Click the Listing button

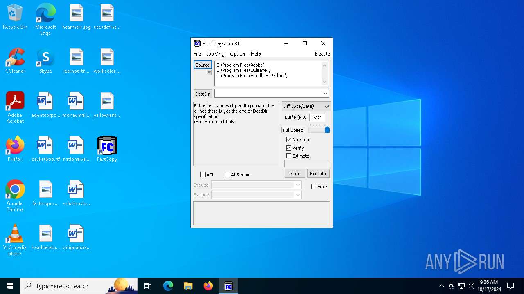pyautogui.click(x=294, y=174)
